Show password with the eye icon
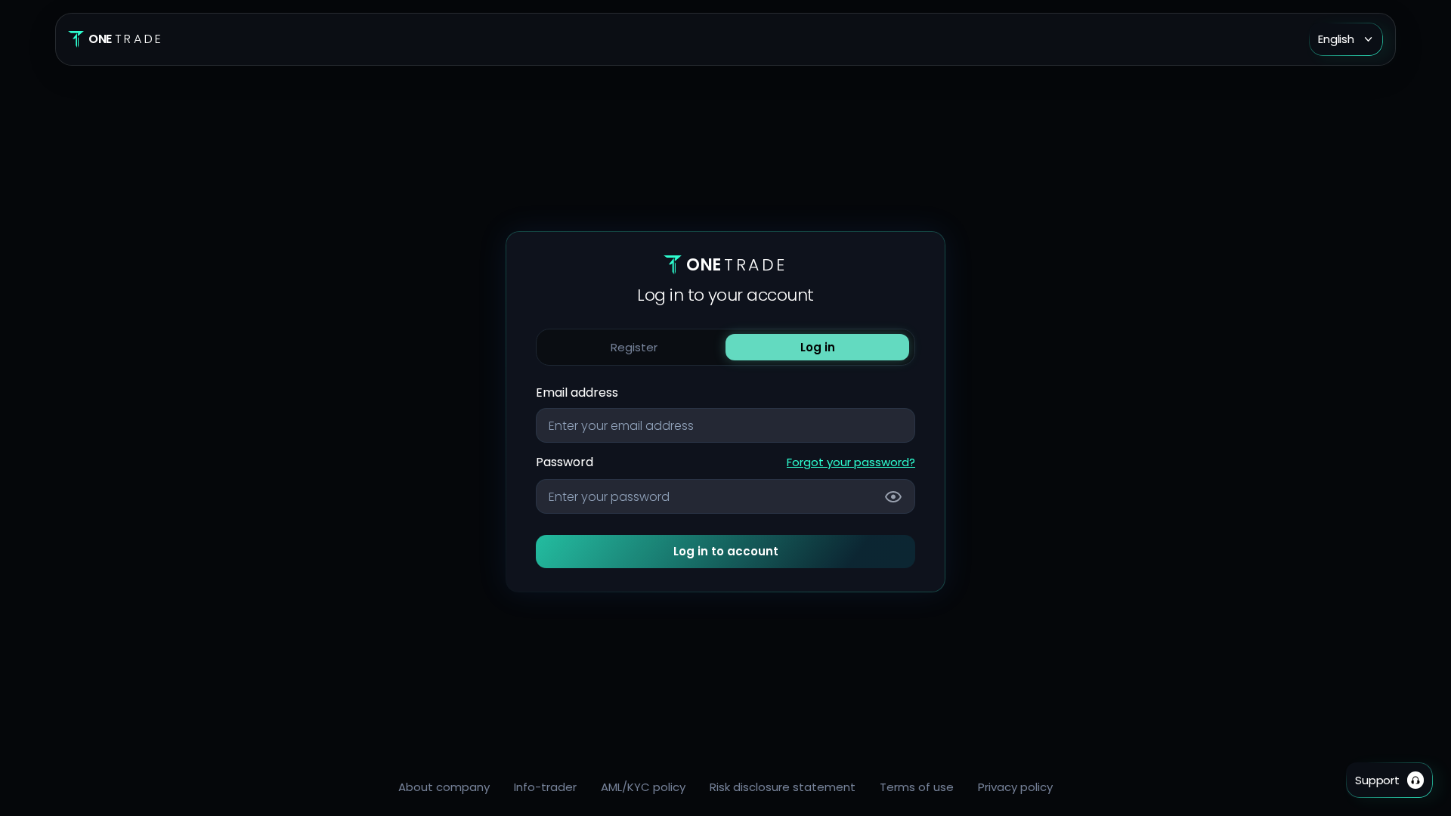Viewport: 1451px width, 816px height. (893, 496)
